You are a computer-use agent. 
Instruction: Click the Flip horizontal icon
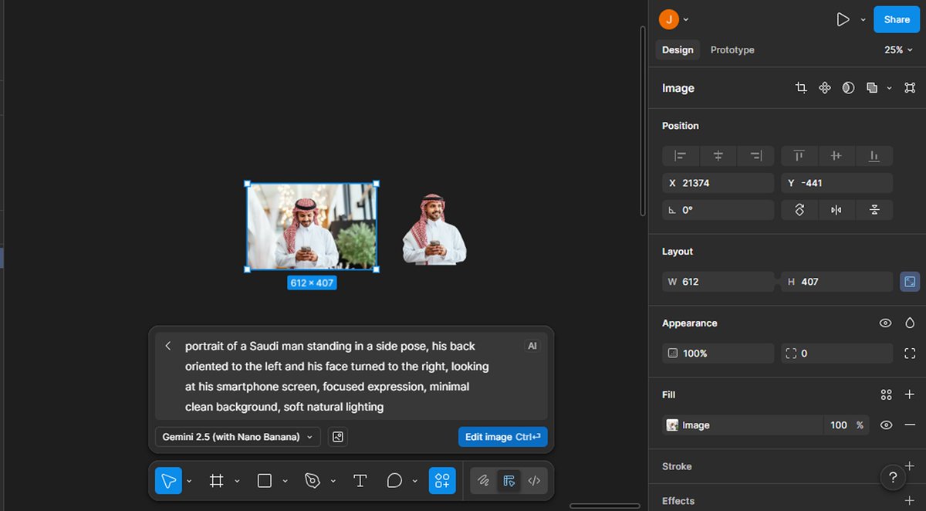point(836,210)
